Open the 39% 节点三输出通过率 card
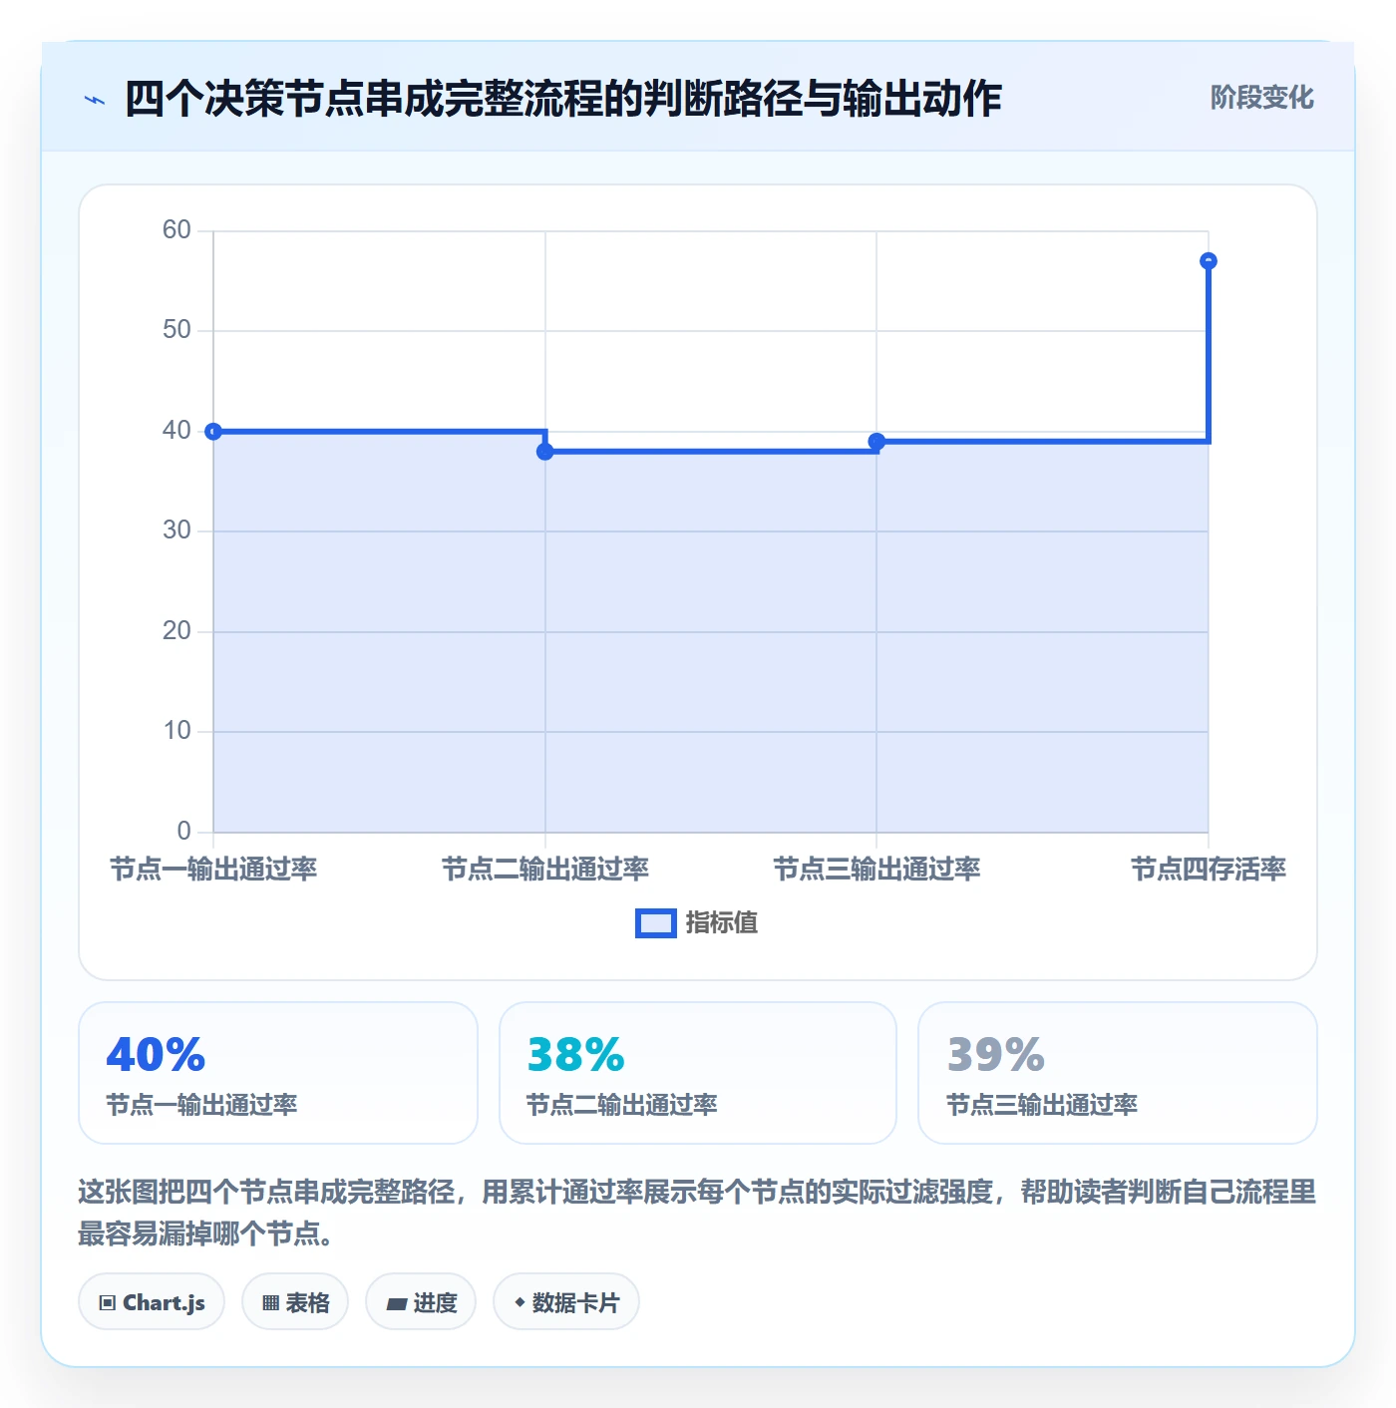This screenshot has width=1396, height=1408. pyautogui.click(x=1118, y=1073)
